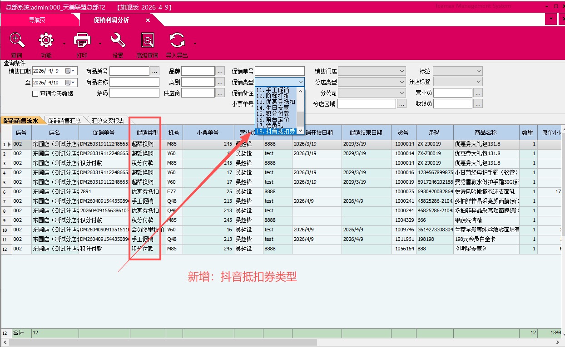Click the 促销单号 input field
This screenshot has height=347, width=565.
pyautogui.click(x=279, y=71)
